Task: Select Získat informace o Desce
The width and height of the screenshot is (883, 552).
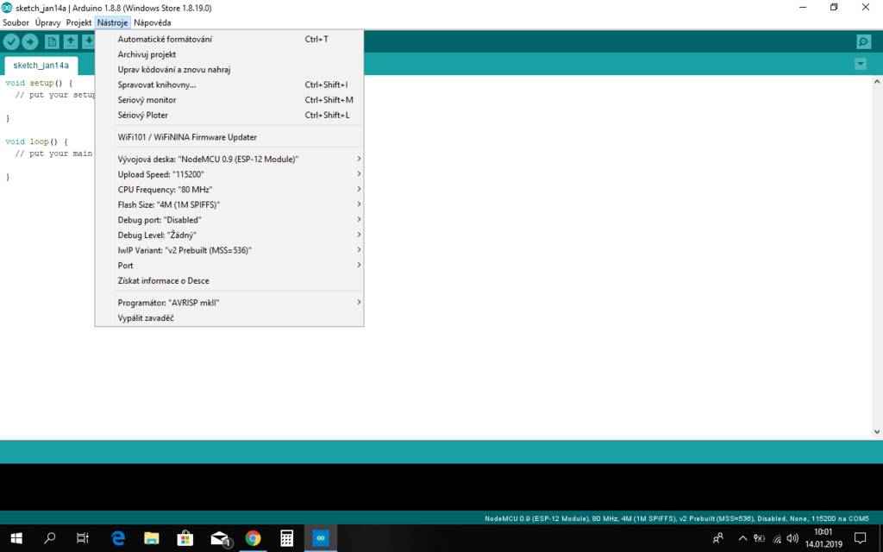Action: (x=229, y=280)
